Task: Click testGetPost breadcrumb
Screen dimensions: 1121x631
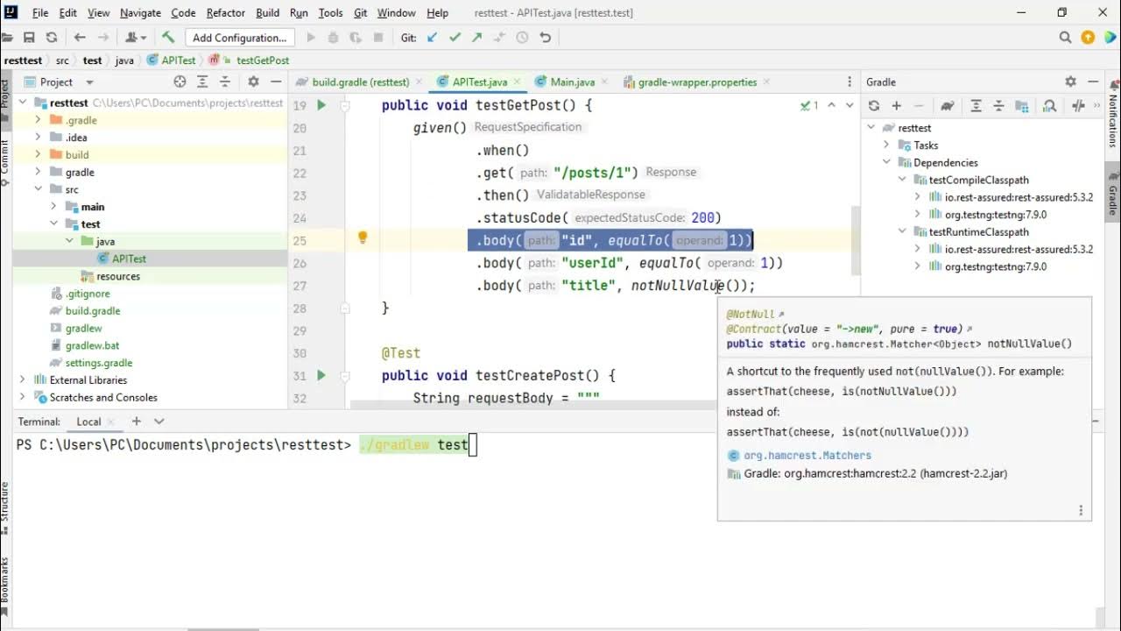Action: (255, 60)
